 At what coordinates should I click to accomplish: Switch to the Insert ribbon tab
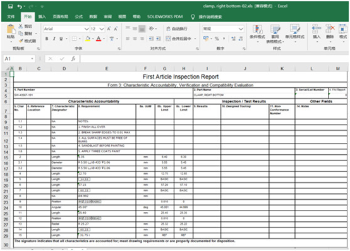[42, 16]
